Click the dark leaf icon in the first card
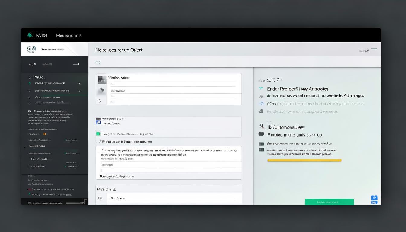The width and height of the screenshot is (406, 232). coord(101,90)
